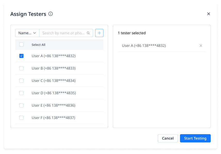221x154 pixels.
Task: Check the checkbox for User D
Action: [21, 93]
